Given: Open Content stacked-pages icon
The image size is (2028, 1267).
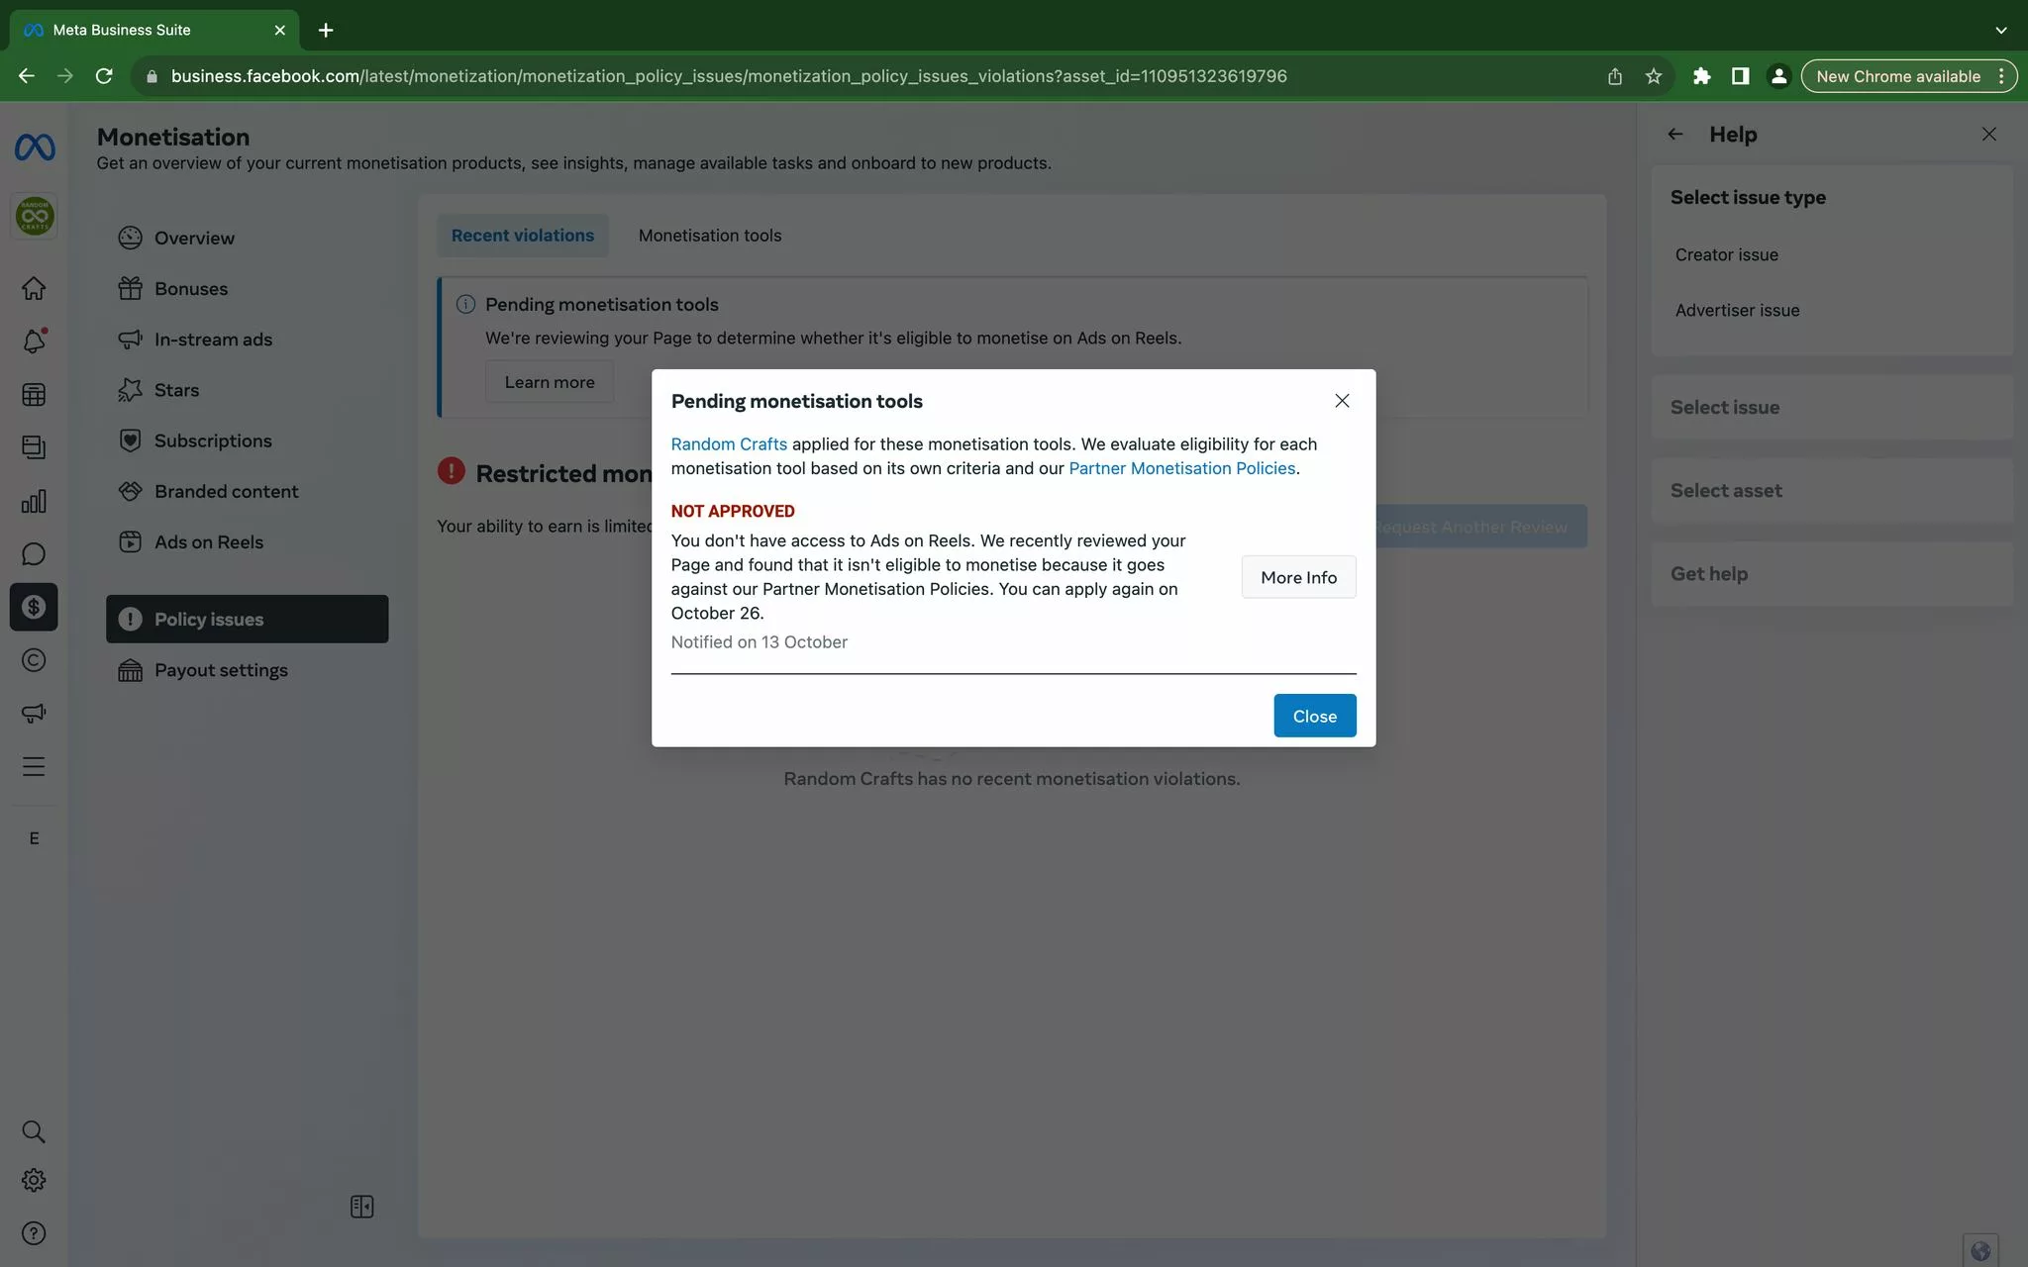Looking at the screenshot, I should click(x=34, y=447).
